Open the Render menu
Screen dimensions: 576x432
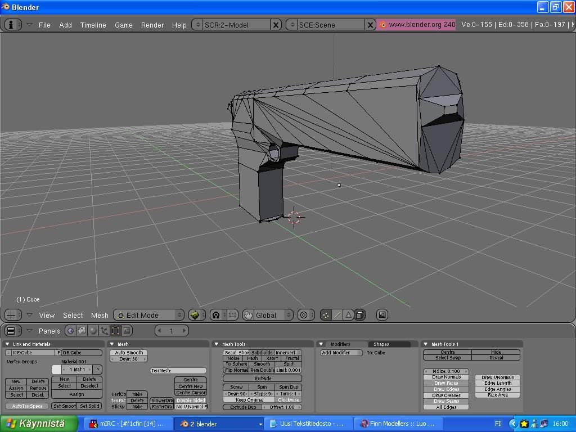tap(152, 25)
